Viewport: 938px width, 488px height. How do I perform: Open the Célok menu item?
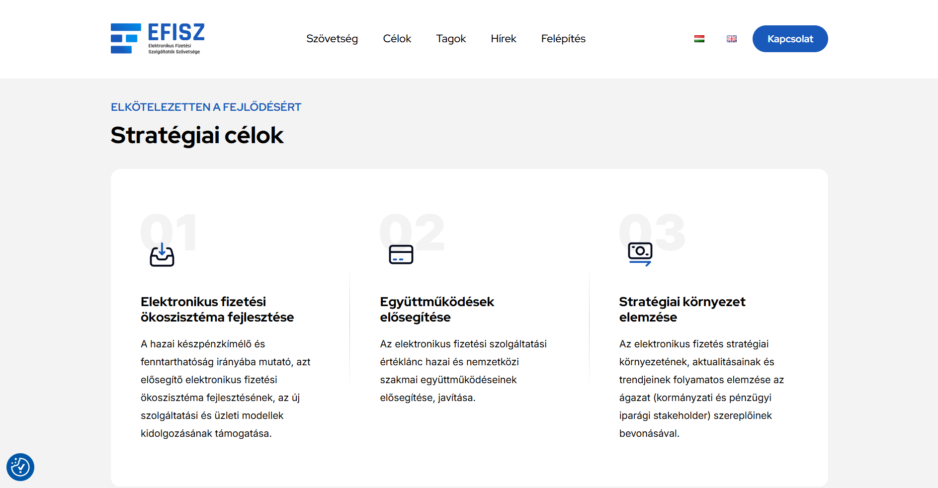click(x=397, y=39)
